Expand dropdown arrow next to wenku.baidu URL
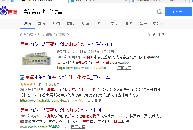 point(76,101)
